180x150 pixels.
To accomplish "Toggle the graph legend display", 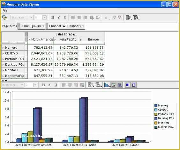I will coord(114,85).
